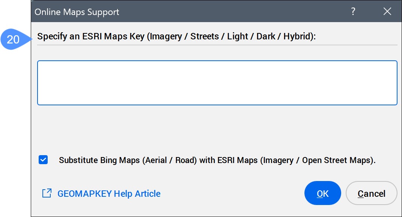Click the word Imagery in the heading

click(x=167, y=37)
